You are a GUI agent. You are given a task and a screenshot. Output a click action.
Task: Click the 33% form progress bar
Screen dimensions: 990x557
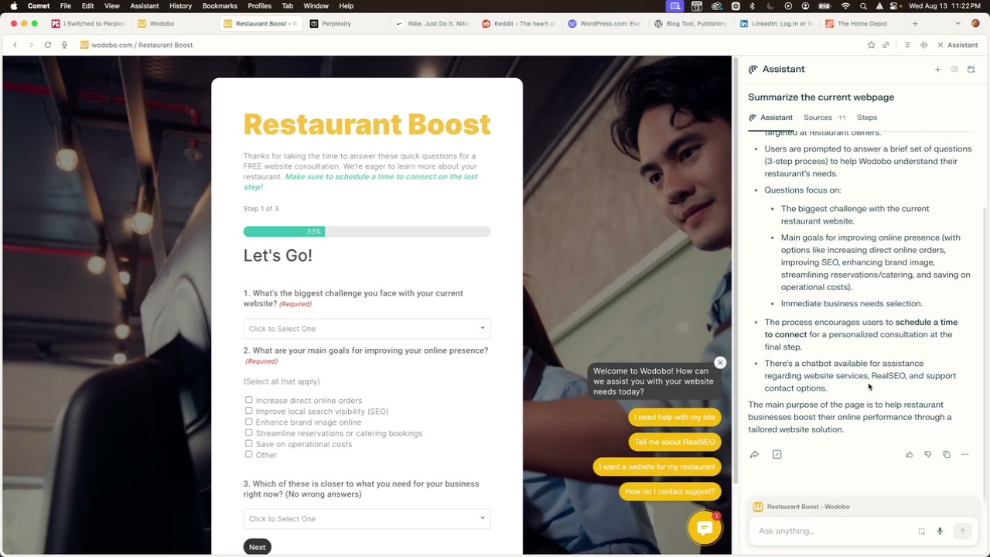point(367,231)
